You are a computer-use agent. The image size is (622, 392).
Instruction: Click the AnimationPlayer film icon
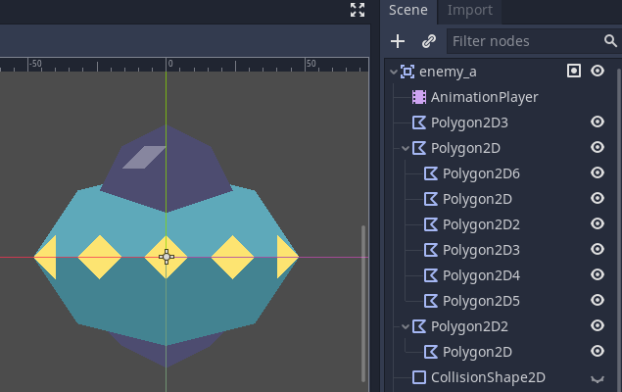pos(419,97)
